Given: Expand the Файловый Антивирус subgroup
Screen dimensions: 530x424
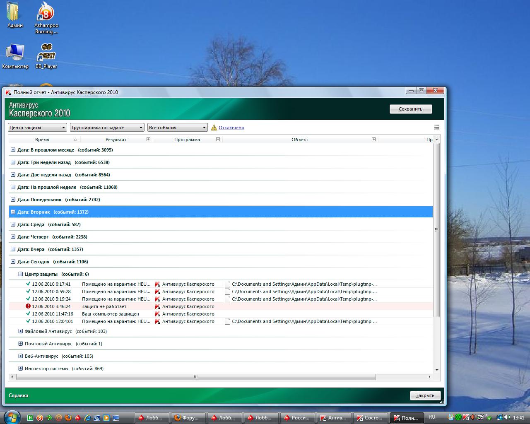Looking at the screenshot, I should pos(21,331).
